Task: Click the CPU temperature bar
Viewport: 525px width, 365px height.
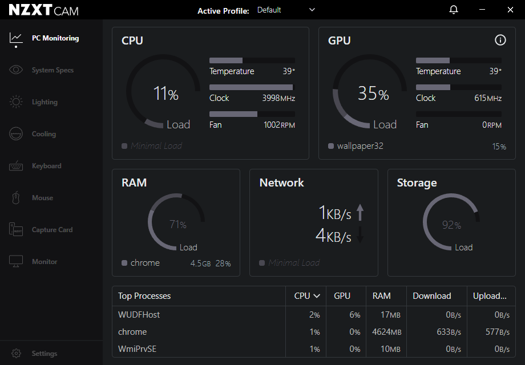Action: click(252, 60)
